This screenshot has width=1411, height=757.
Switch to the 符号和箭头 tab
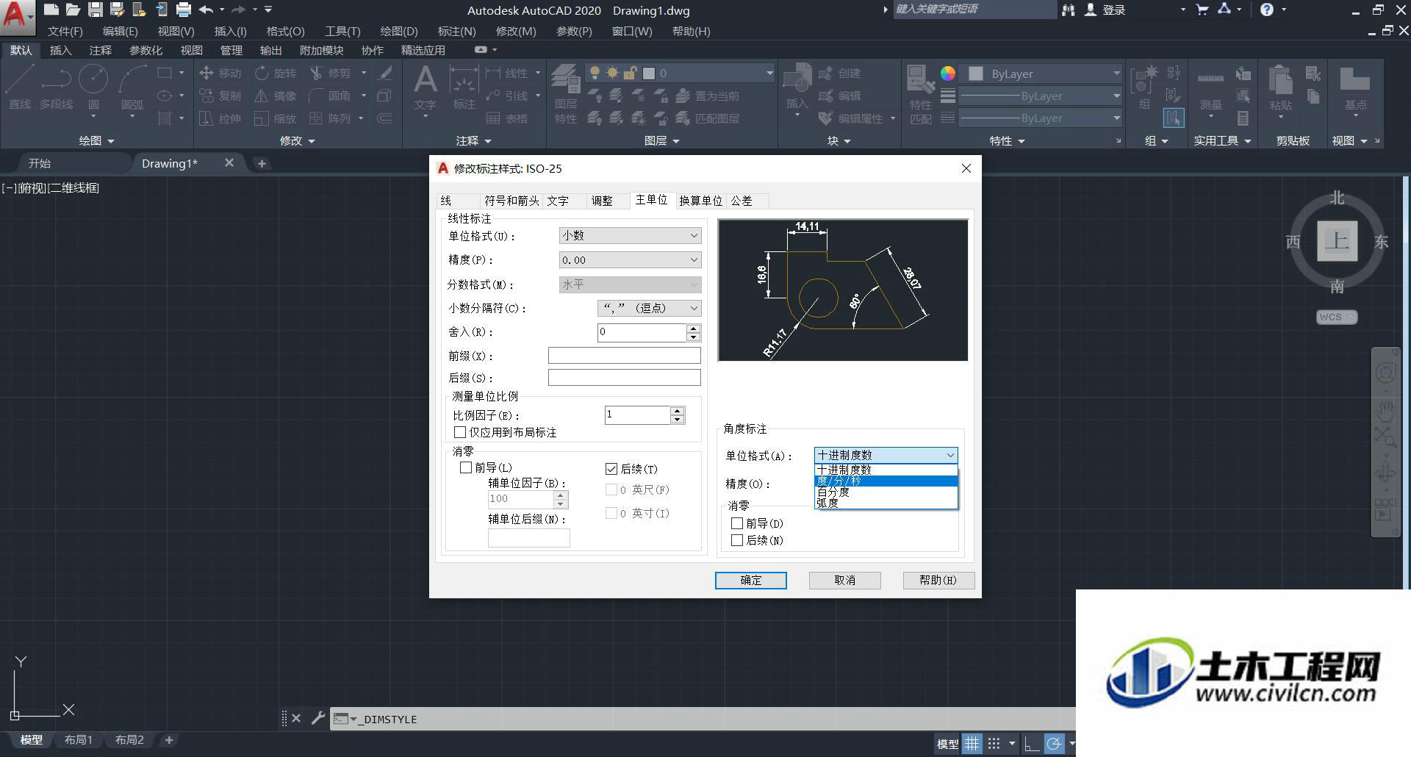pyautogui.click(x=511, y=201)
